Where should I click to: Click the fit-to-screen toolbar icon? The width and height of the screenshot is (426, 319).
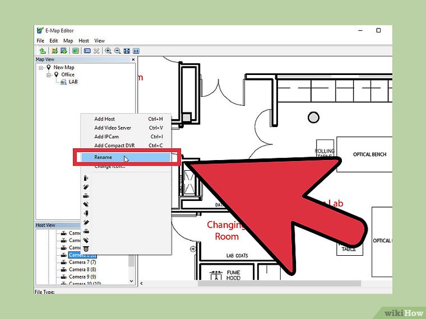127,50
